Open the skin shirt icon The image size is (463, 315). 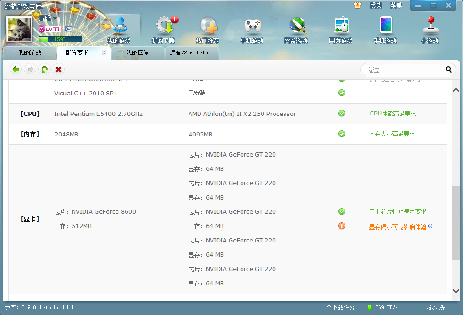coord(358,5)
